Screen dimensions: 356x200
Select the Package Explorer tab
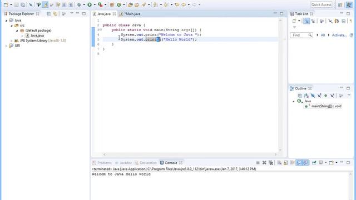[21, 14]
